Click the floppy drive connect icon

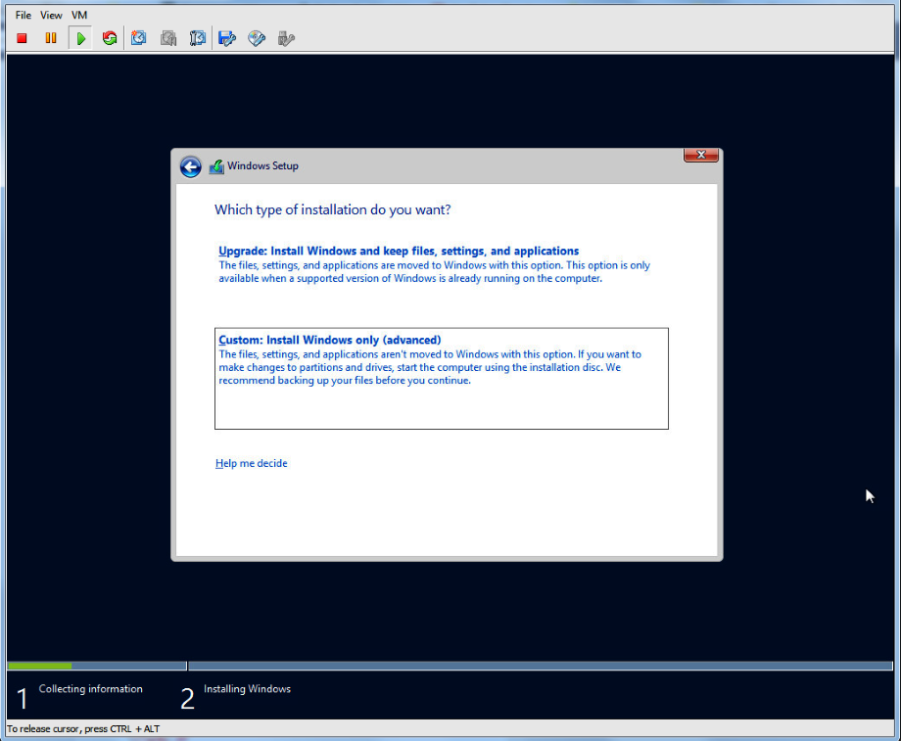pyautogui.click(x=227, y=38)
